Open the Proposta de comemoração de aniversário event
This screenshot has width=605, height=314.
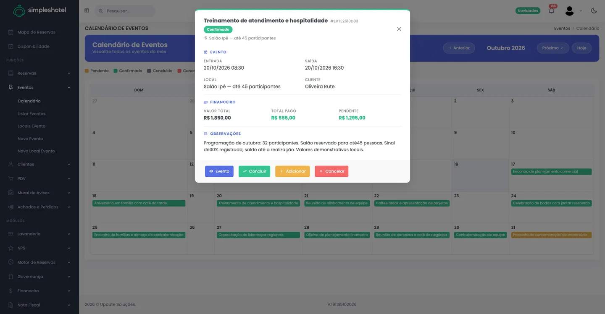click(551, 235)
